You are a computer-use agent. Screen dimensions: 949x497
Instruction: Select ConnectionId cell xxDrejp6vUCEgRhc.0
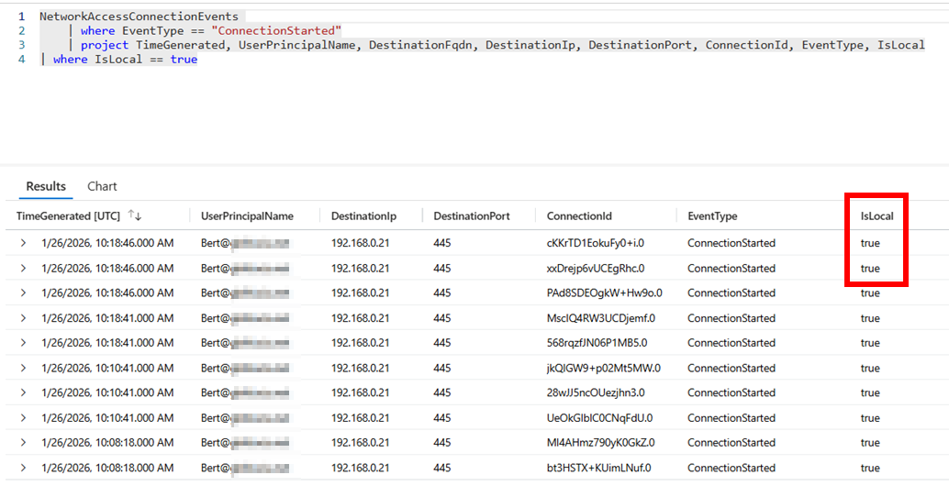click(596, 268)
